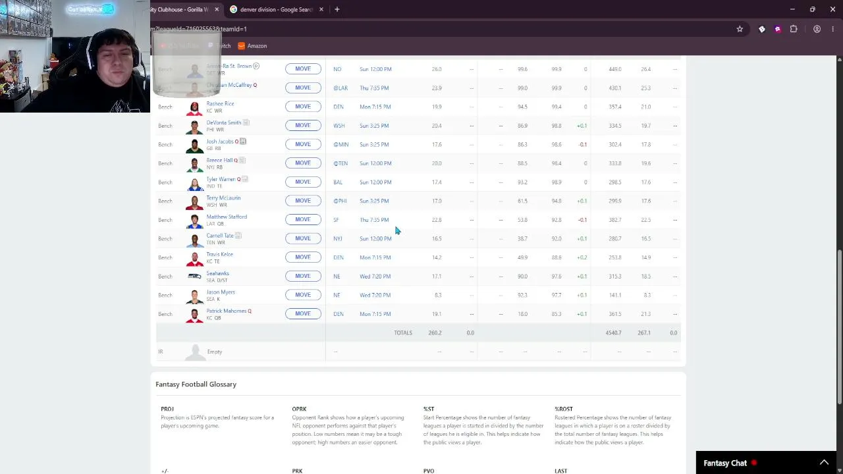Open Carnell Tate's news note icon
The height and width of the screenshot is (474, 843).
pyautogui.click(x=238, y=236)
